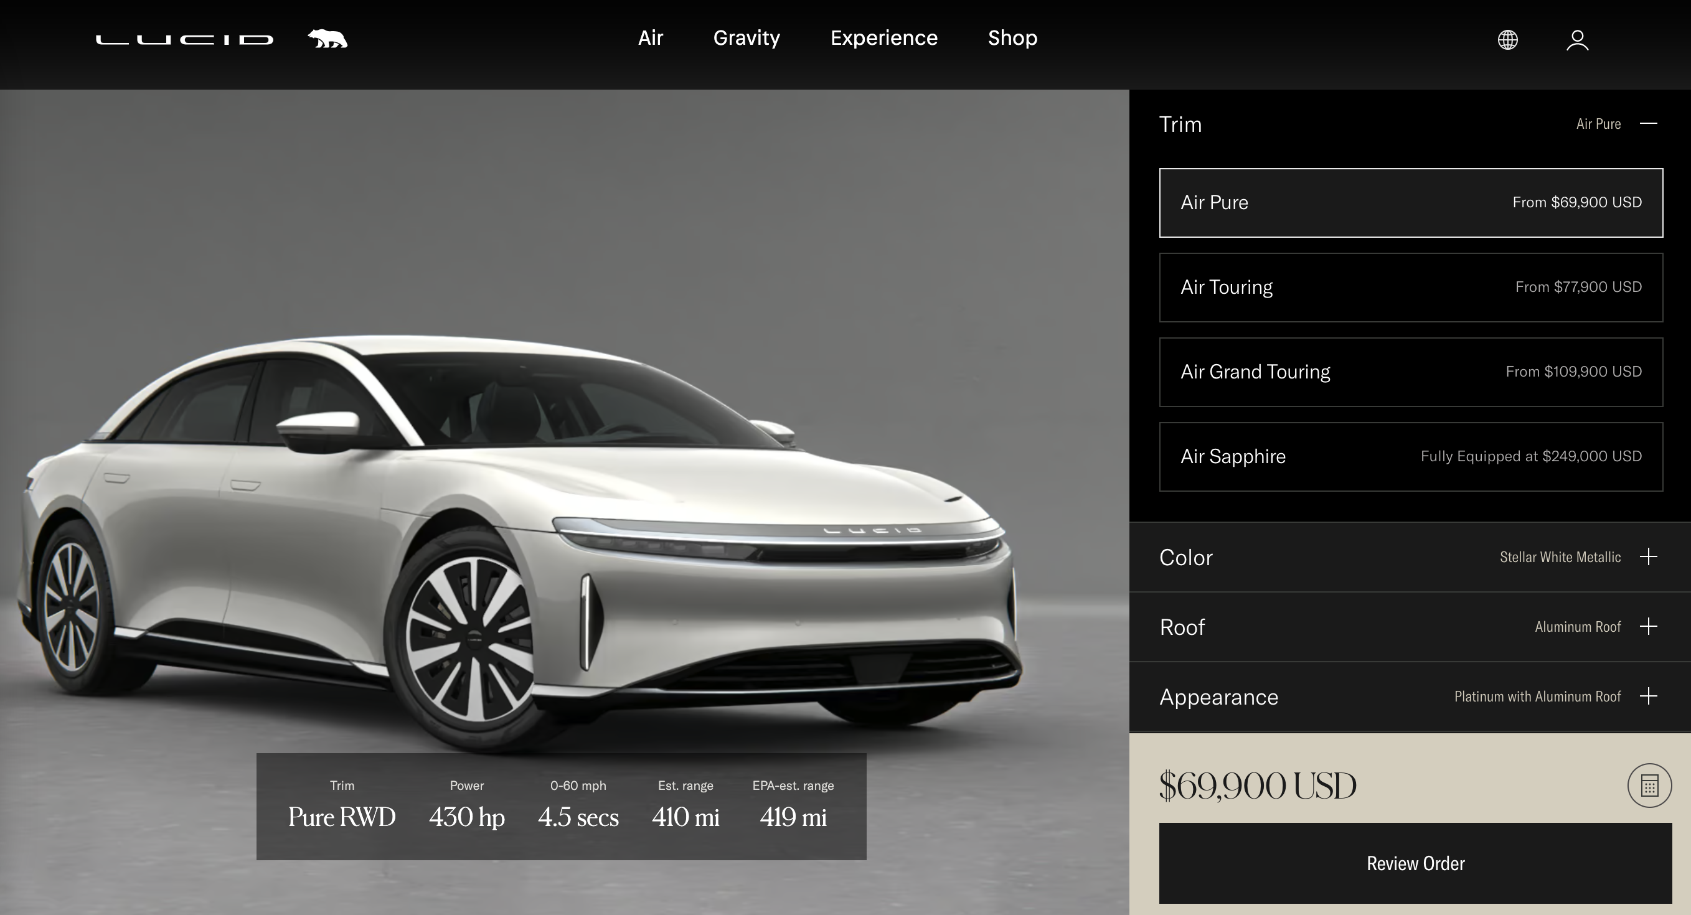Choose the Air Sapphire trim
This screenshot has width=1691, height=915.
1410,457
